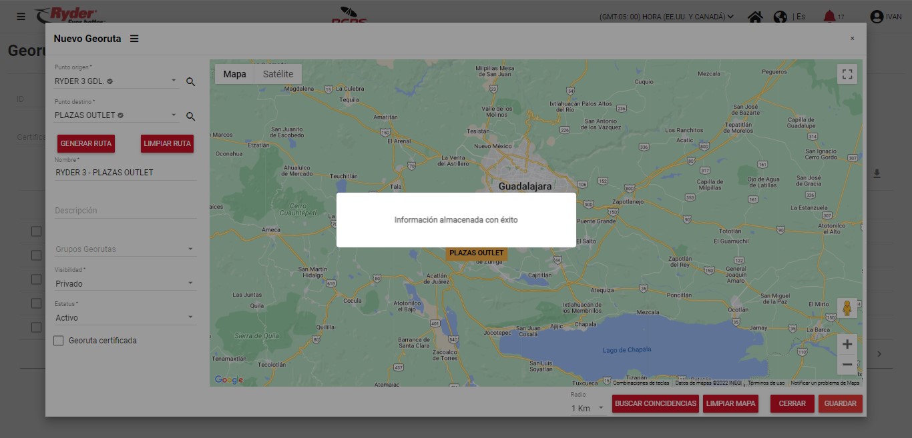Image resolution: width=912 pixels, height=438 pixels.
Task: Go to the home icon in header
Action: pyautogui.click(x=755, y=17)
